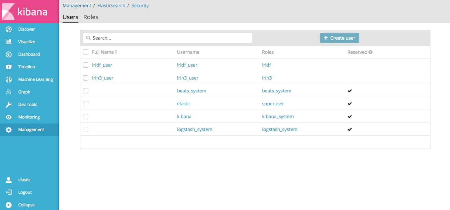
Task: Open Timelion via mask icon
Action: (x=9, y=67)
